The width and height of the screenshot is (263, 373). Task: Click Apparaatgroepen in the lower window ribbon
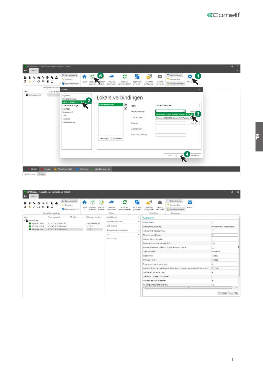coord(71,209)
